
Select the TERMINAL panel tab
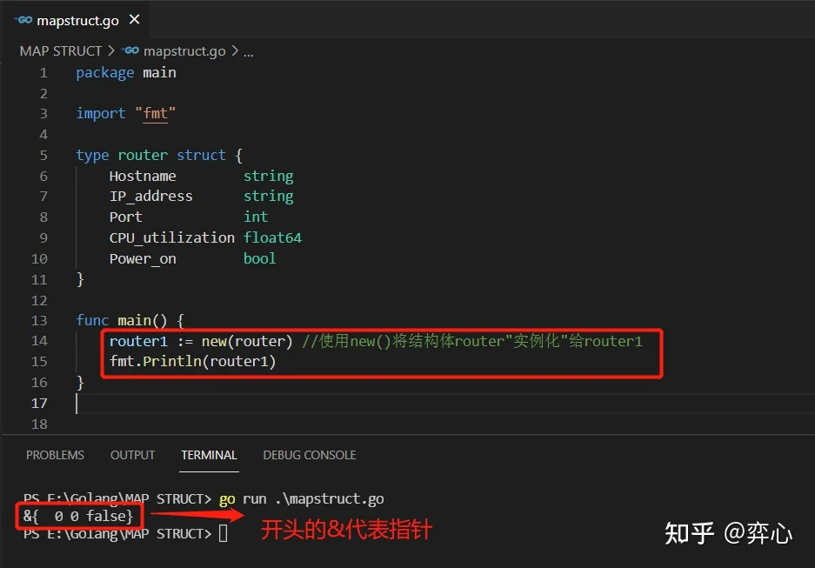(209, 455)
